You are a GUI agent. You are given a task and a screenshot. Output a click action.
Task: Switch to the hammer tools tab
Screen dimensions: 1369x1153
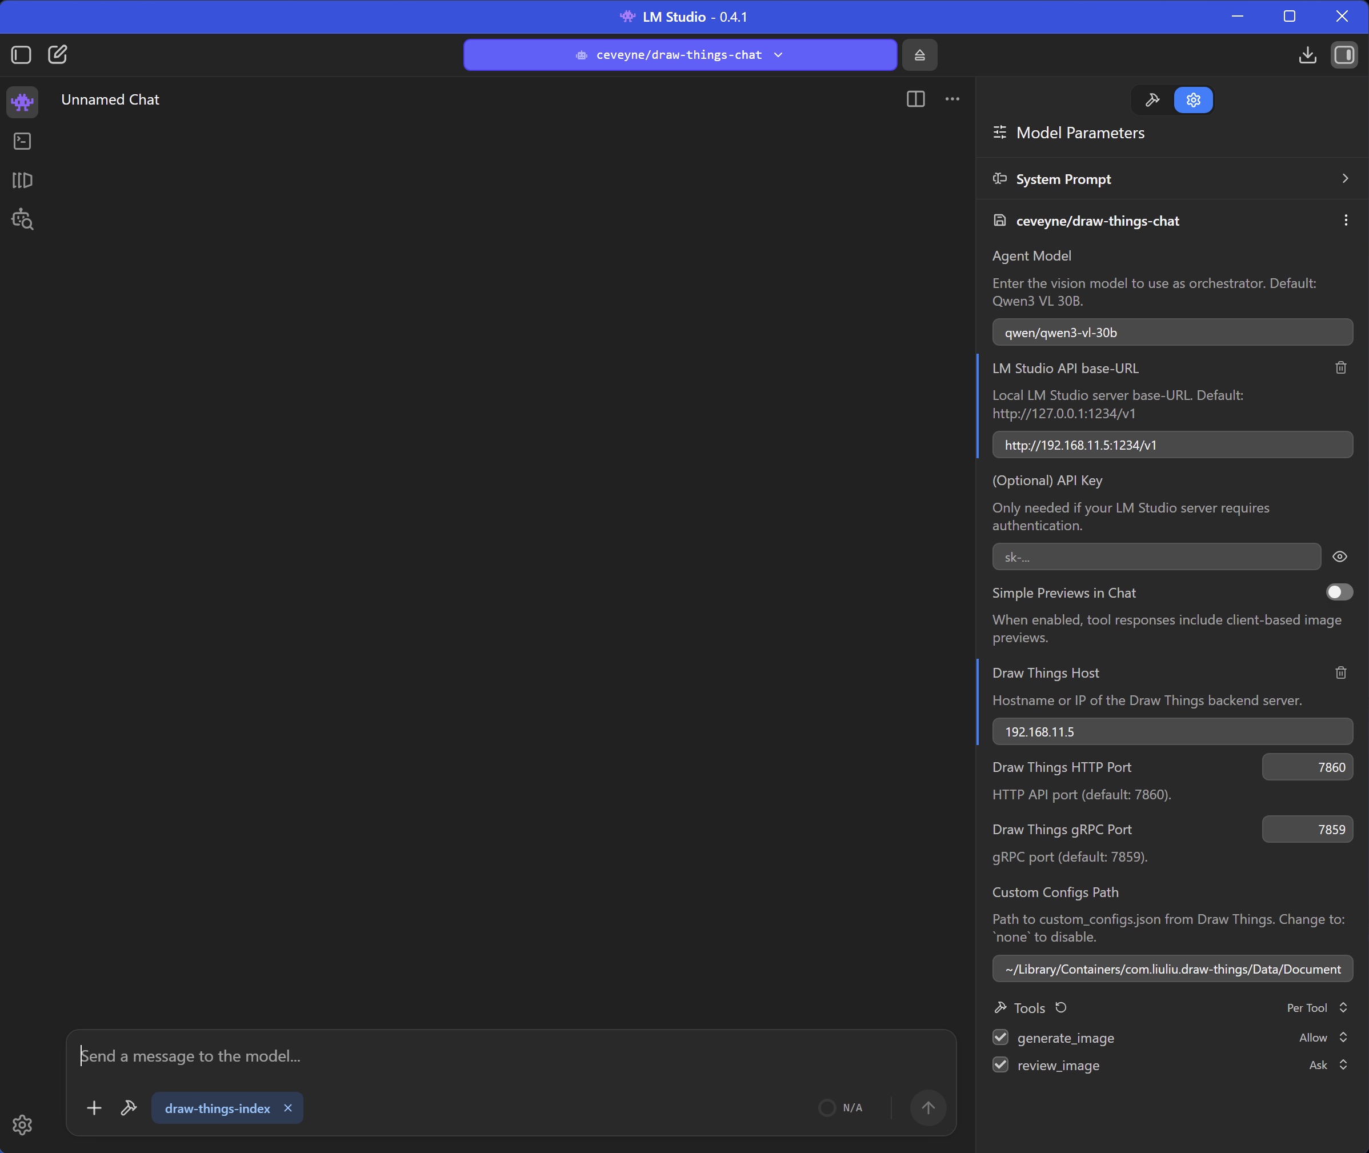coord(1152,100)
